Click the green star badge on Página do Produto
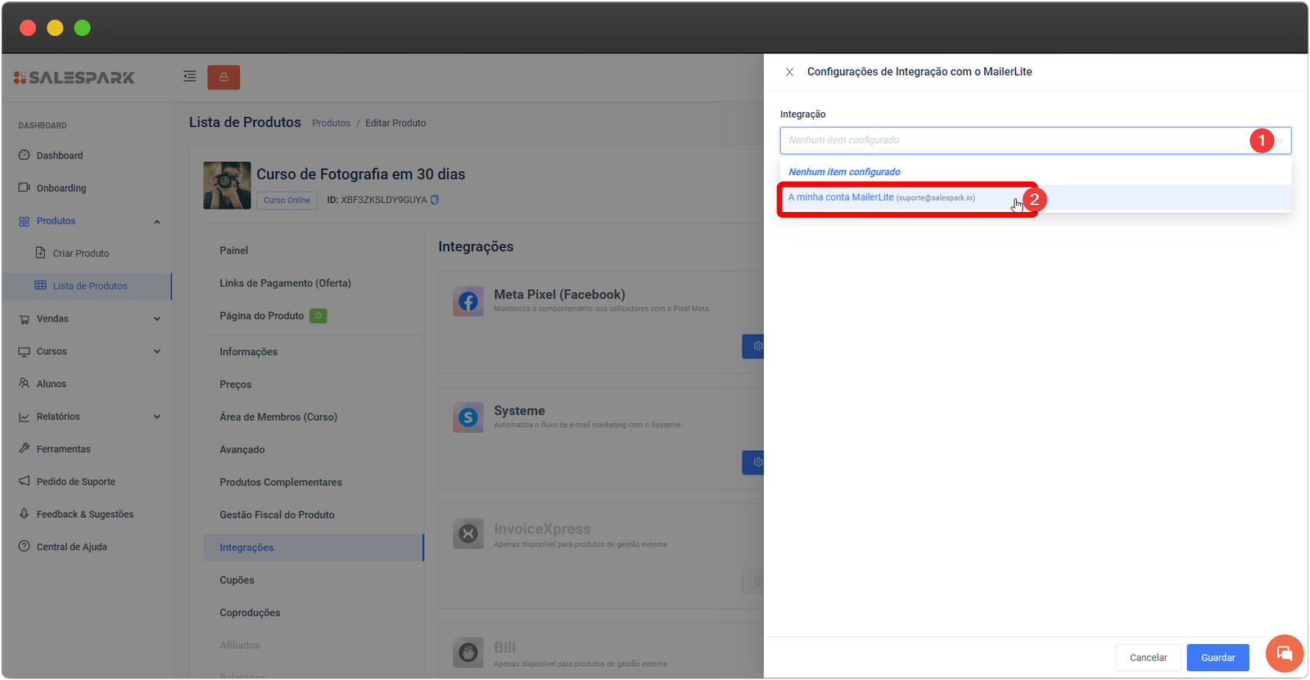 (x=318, y=316)
